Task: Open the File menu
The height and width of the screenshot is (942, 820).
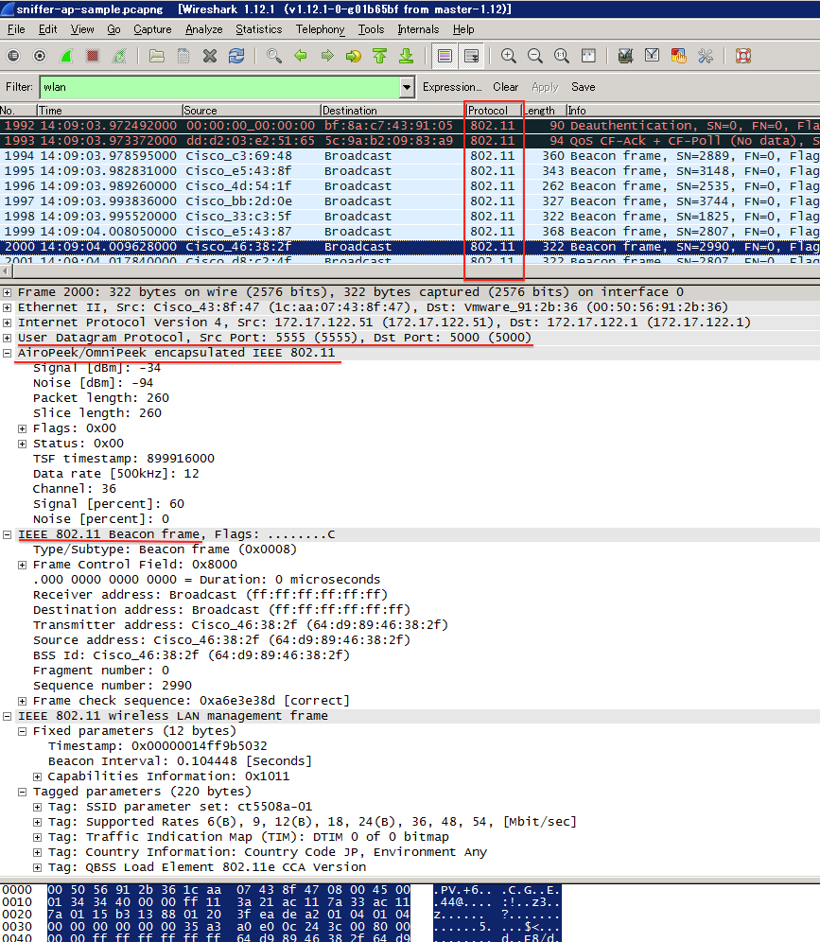Action: 16,29
